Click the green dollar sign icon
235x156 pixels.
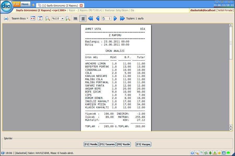(210, 153)
